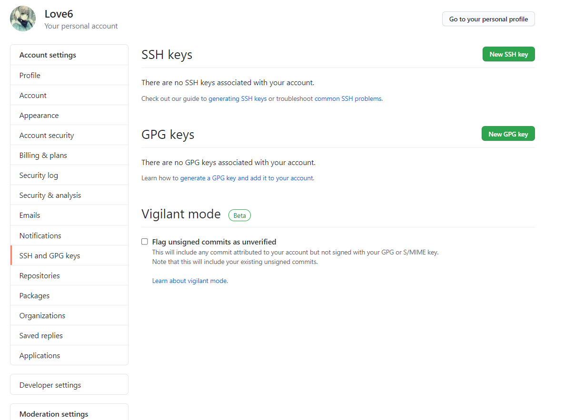Go to Organizations settings
This screenshot has height=420, width=574.
click(x=69, y=315)
